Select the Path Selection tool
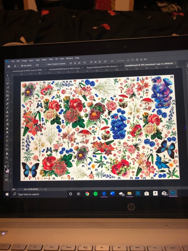 7,145
